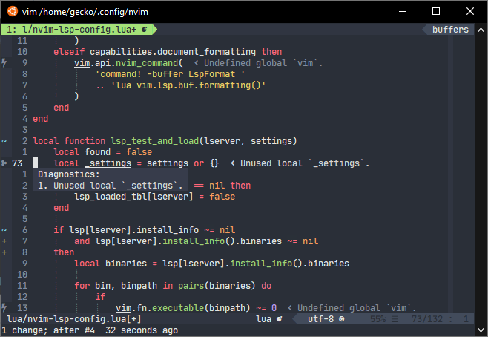The image size is (488, 337).
Task: Click vim.fn.executable(binpath) call
Action: click(183, 308)
